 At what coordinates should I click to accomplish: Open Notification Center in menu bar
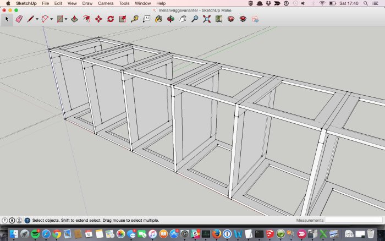coord(375,3)
